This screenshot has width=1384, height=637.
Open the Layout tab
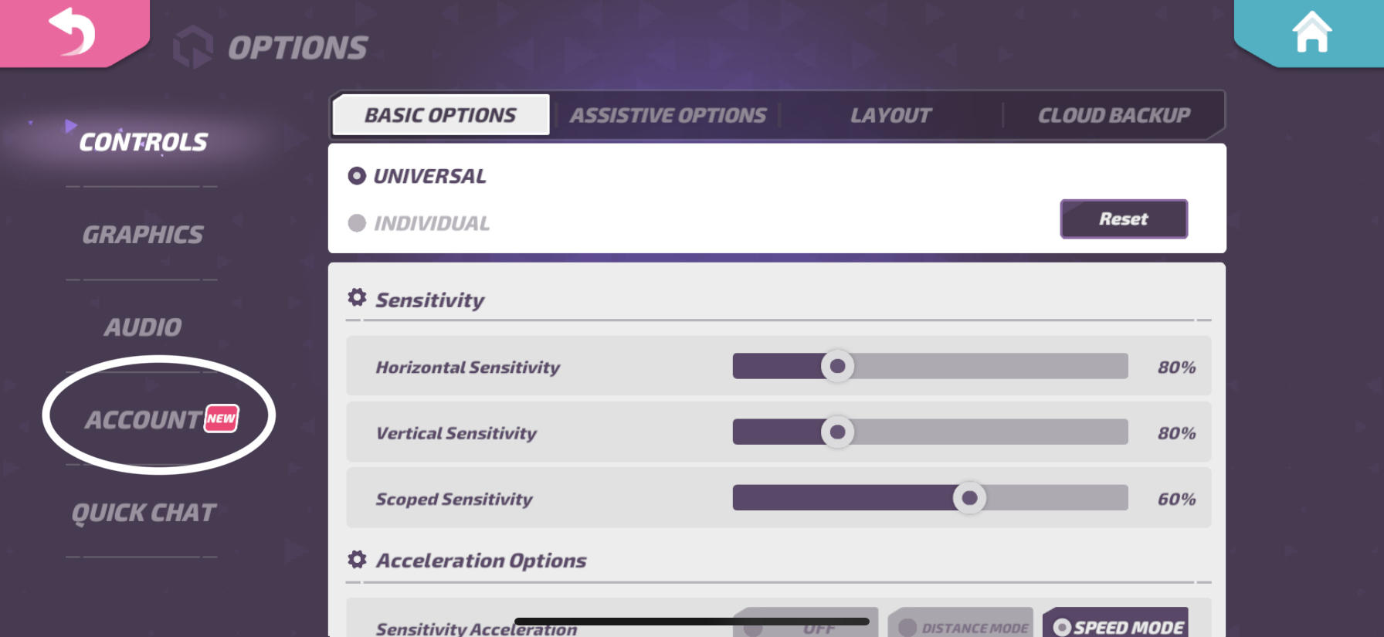(890, 115)
